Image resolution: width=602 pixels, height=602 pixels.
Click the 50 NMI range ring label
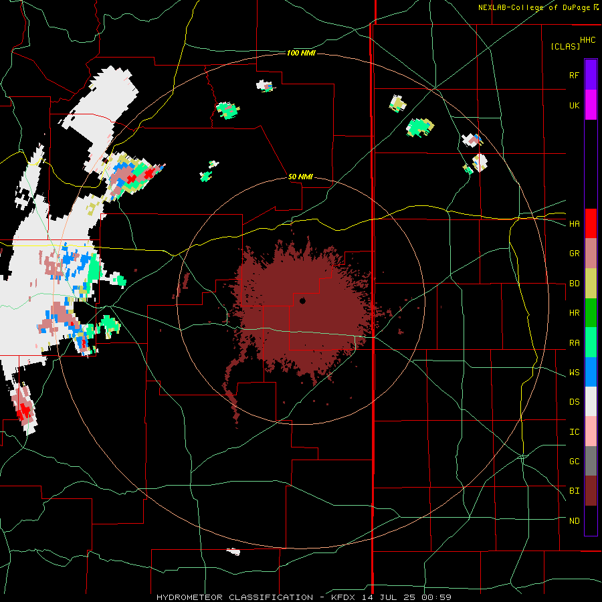coord(300,177)
